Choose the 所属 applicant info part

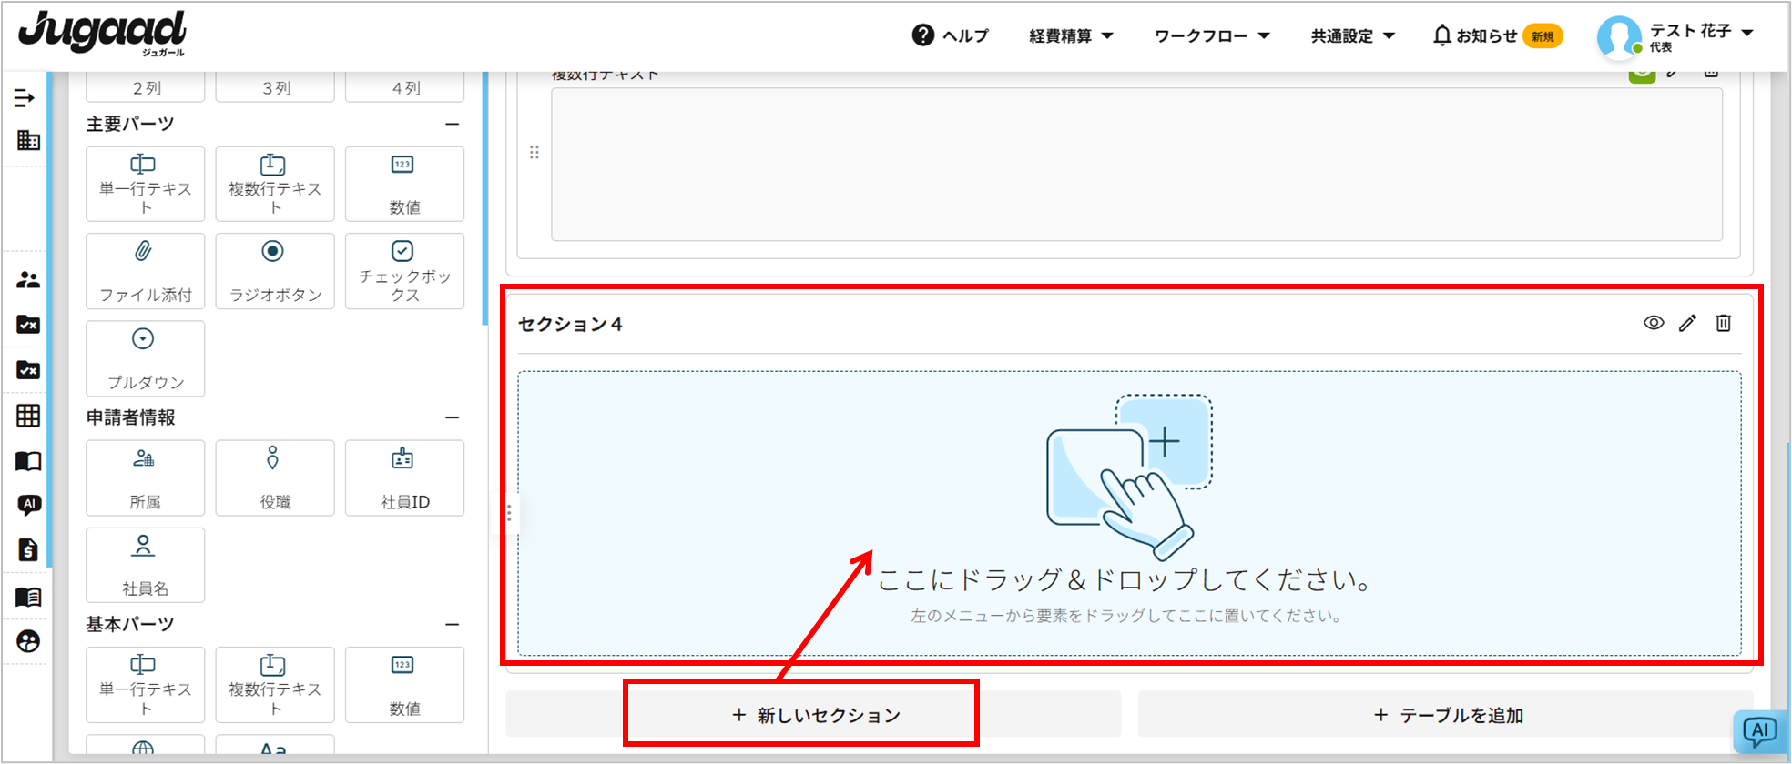(146, 477)
